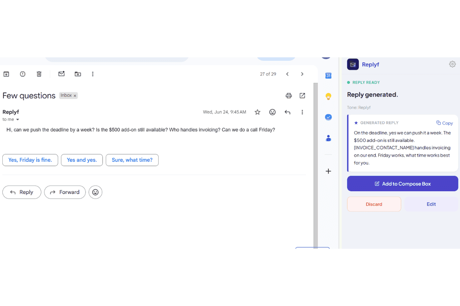Choose smart reply 'Yes, Friday is fine.'
The height and width of the screenshot is (306, 460).
(x=30, y=160)
